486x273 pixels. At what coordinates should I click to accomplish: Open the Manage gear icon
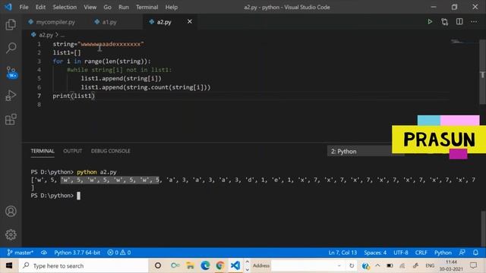[11, 234]
